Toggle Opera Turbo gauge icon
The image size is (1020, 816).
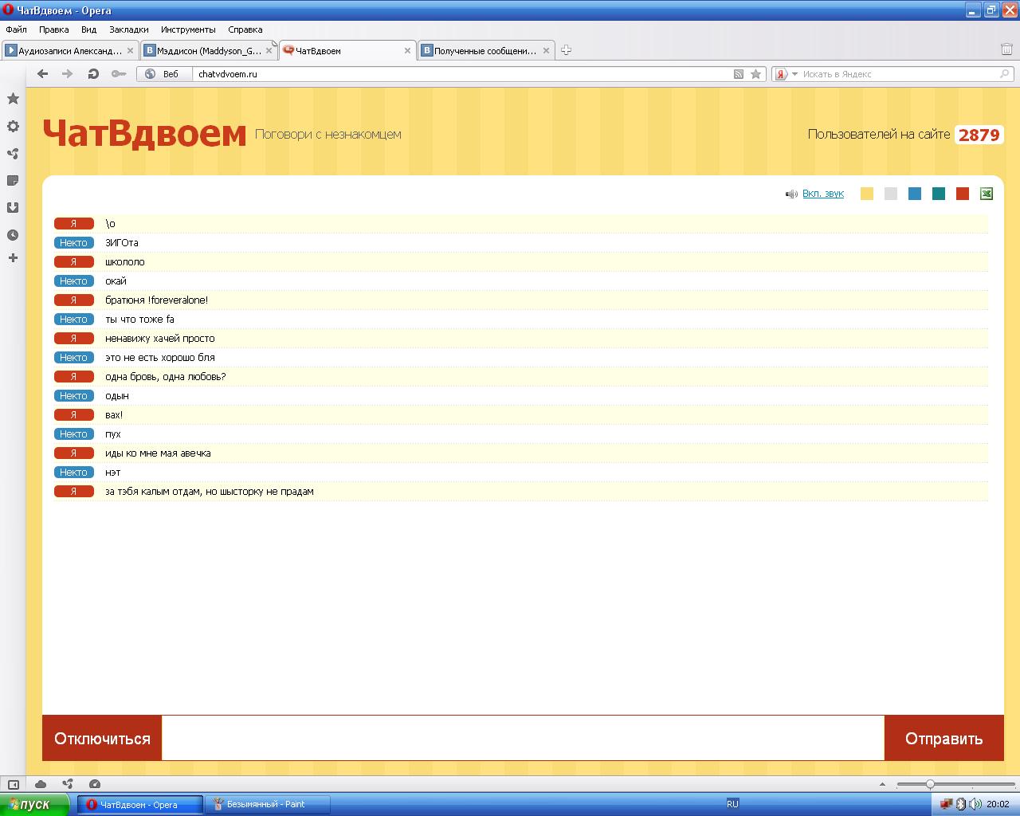click(x=95, y=784)
